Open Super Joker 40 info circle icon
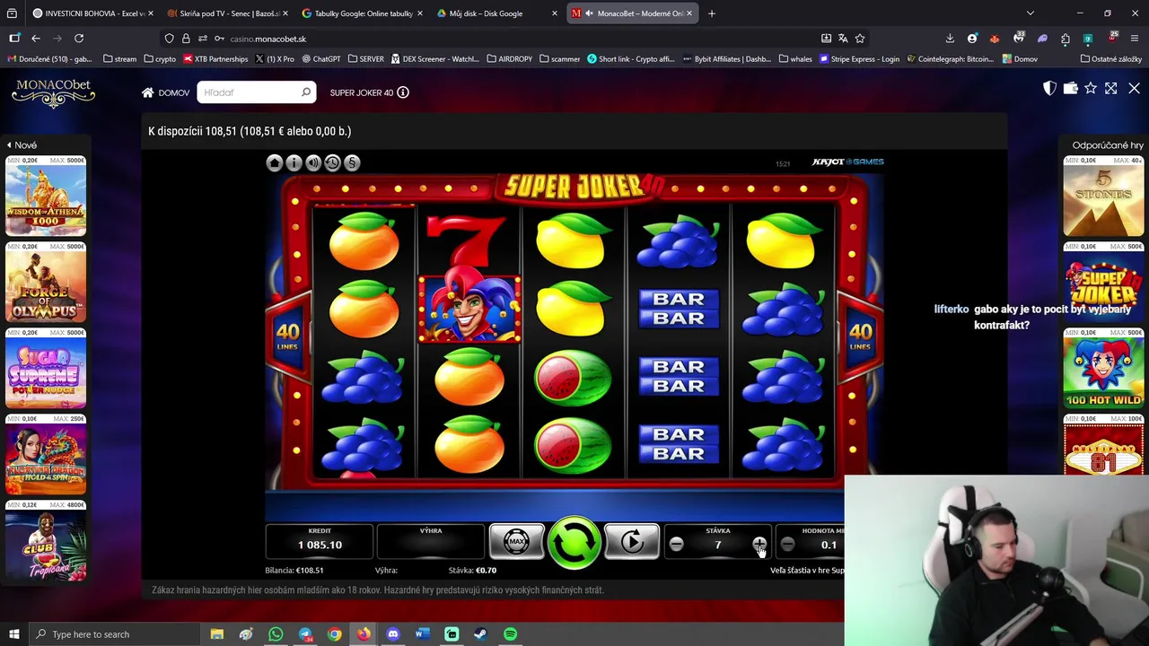The width and height of the screenshot is (1149, 646). (403, 92)
